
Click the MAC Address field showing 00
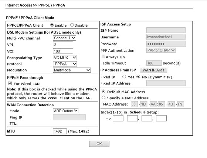(x=134, y=104)
